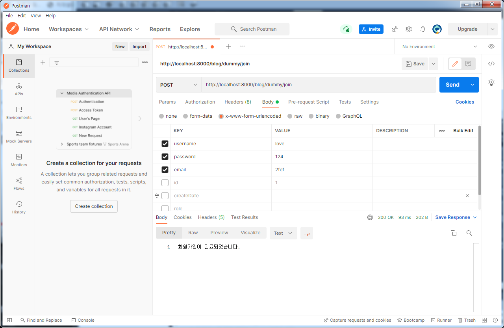
Task: Open tab options ellipsis menu
Action: (x=243, y=46)
